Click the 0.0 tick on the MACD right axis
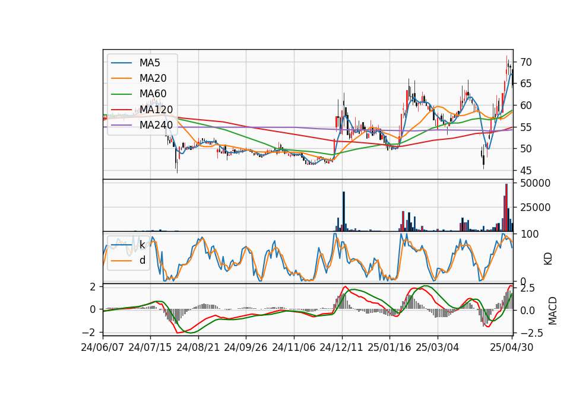 click(x=527, y=311)
